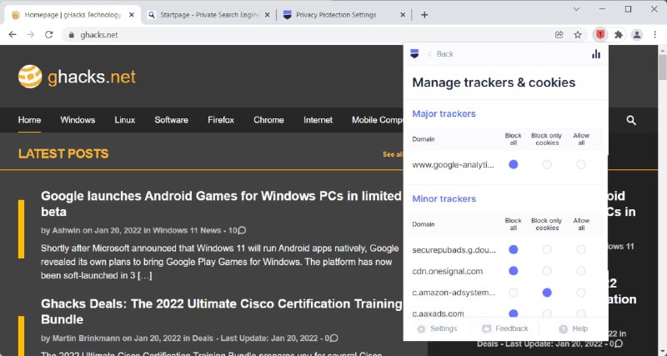Image resolution: width=667 pixels, height=356 pixels.
Task: Click the Startpage Privacy Protection extension icon
Action: 600,35
